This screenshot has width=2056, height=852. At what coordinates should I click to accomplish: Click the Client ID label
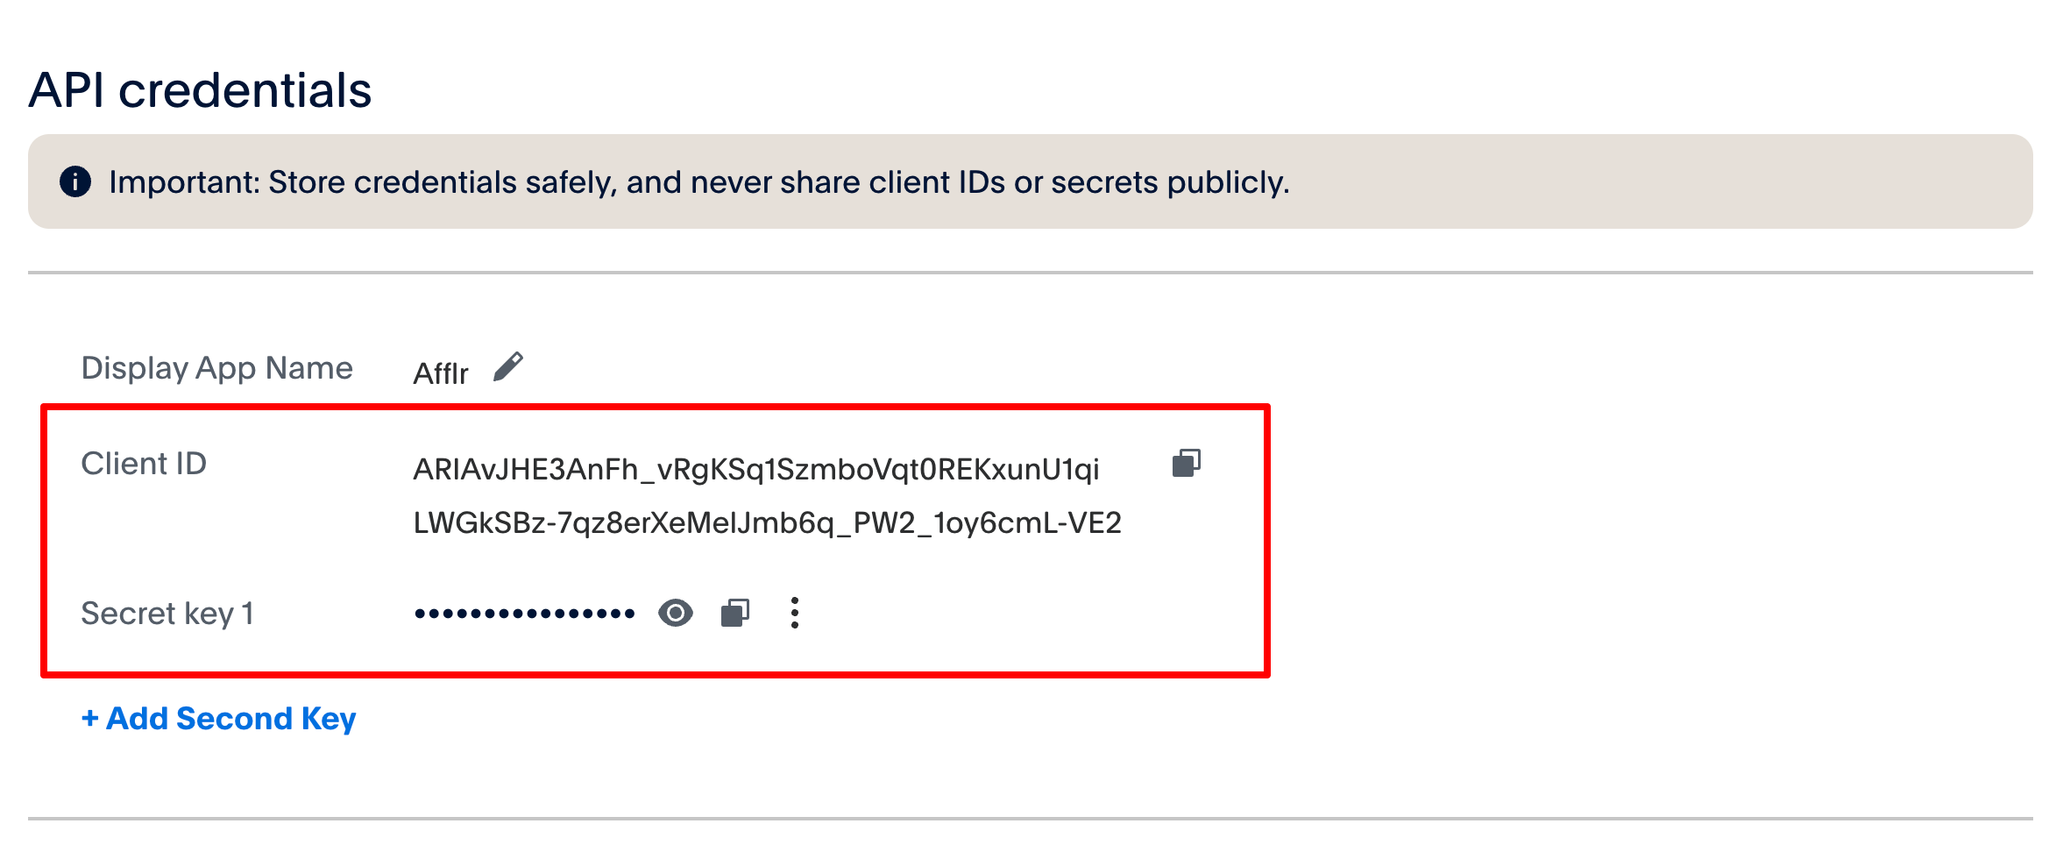(x=144, y=464)
